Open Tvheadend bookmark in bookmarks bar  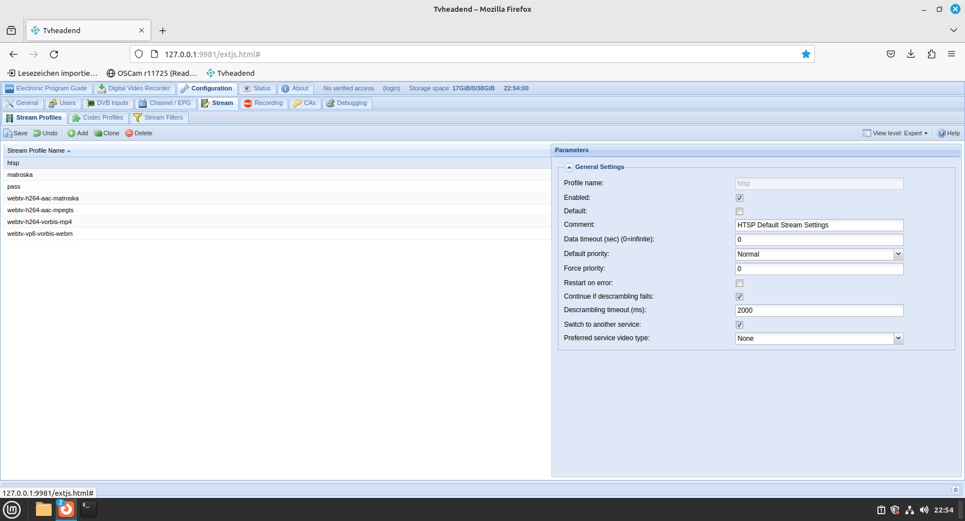point(230,74)
